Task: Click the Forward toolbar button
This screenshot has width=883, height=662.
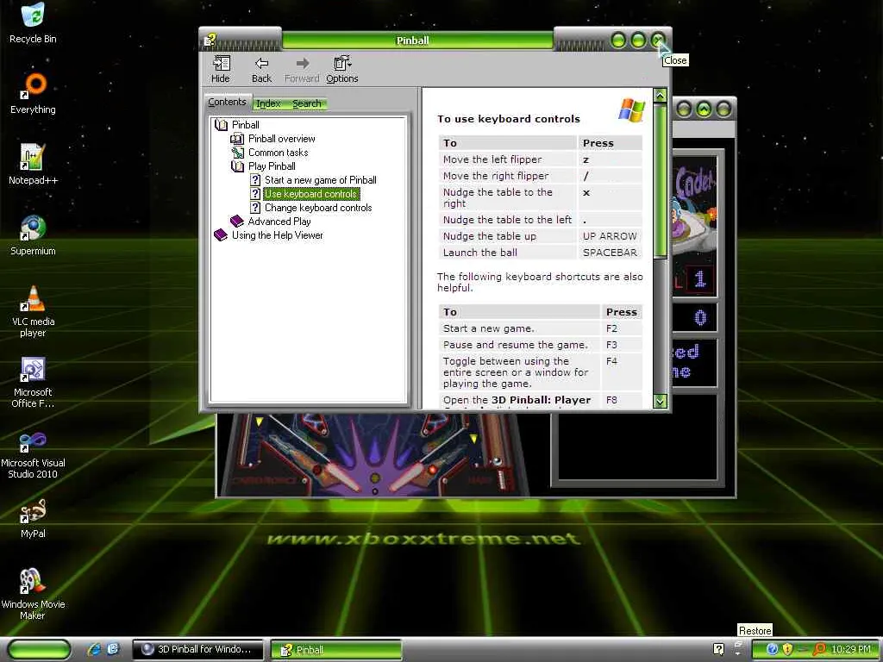Action: (302, 70)
